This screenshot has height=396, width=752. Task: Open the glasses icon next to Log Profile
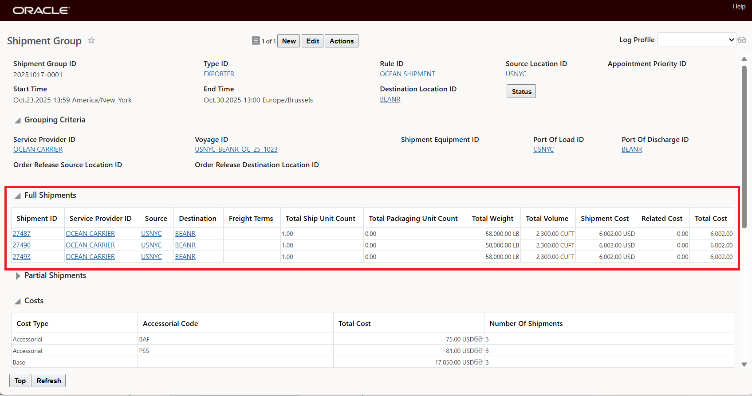click(742, 40)
